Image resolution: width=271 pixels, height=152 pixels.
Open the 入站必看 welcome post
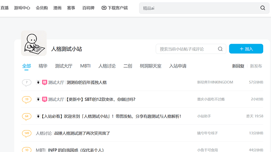pyautogui.click(x=111, y=116)
